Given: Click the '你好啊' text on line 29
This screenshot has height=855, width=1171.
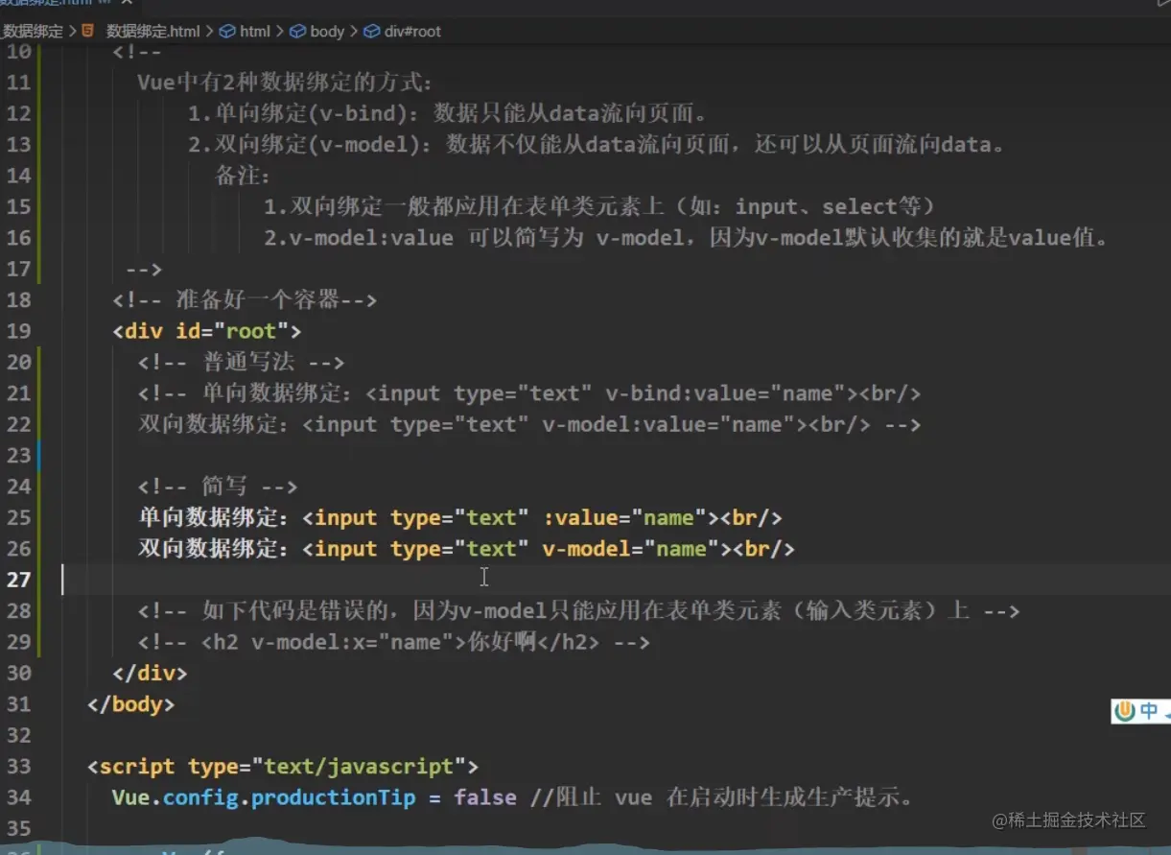Looking at the screenshot, I should pyautogui.click(x=502, y=642).
